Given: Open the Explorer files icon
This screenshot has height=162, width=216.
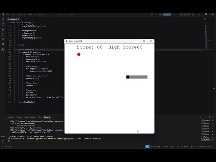Looking at the screenshot, I should (3, 25).
